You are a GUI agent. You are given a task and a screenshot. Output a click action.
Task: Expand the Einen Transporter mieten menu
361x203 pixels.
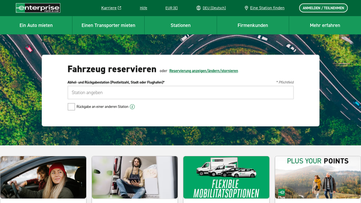(x=108, y=25)
